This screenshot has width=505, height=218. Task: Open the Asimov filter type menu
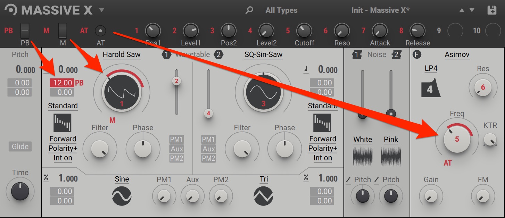click(x=457, y=54)
